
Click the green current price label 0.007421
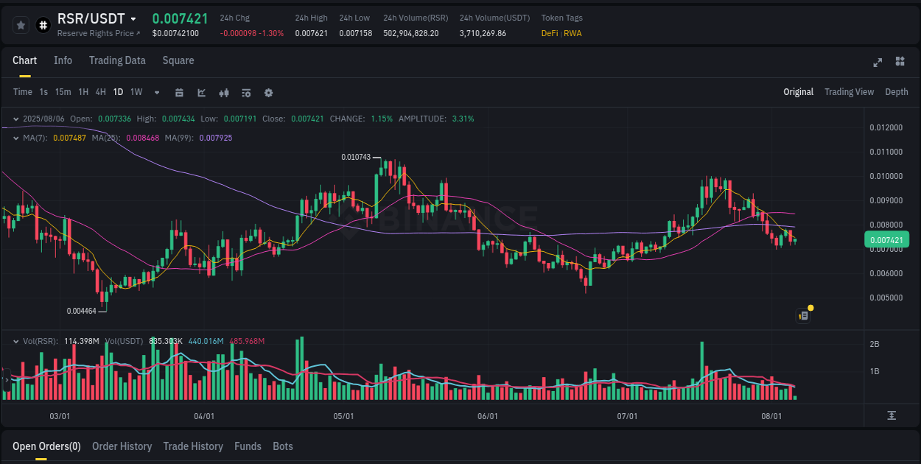point(888,239)
